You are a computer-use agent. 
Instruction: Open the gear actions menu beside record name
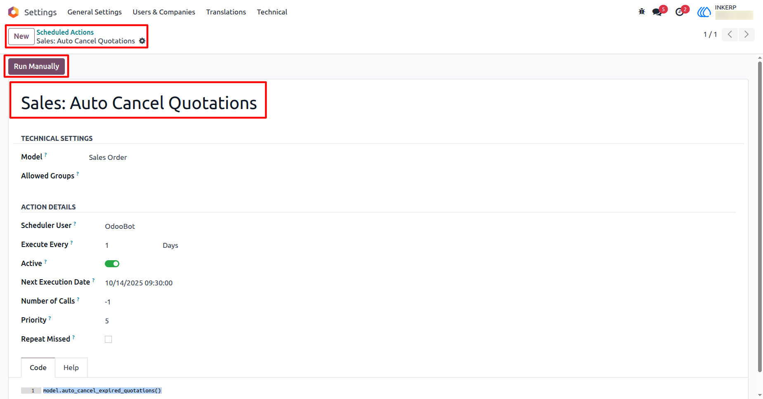click(x=142, y=41)
